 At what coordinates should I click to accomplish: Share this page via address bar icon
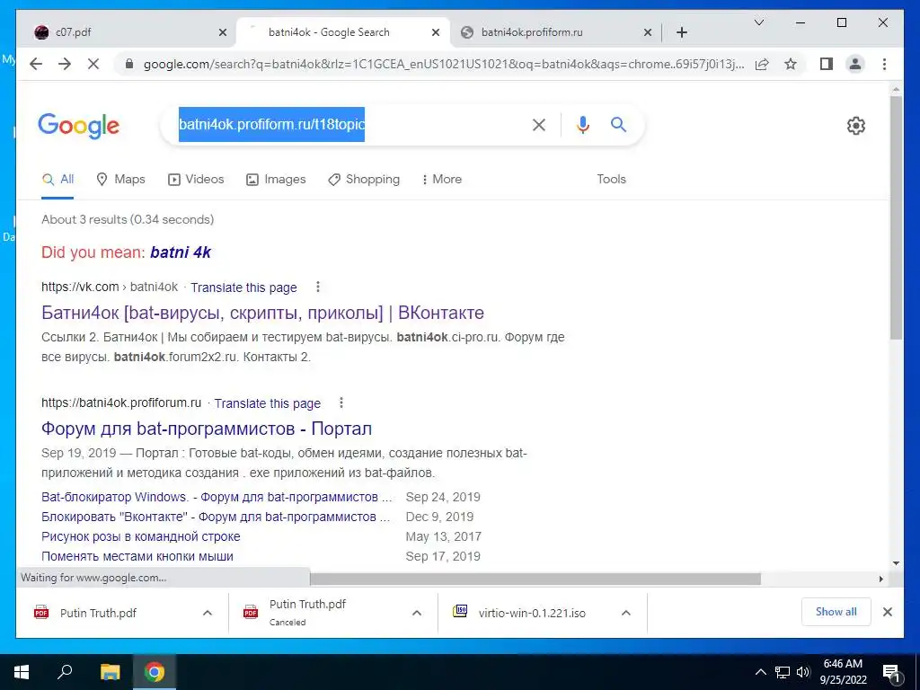[x=762, y=64]
